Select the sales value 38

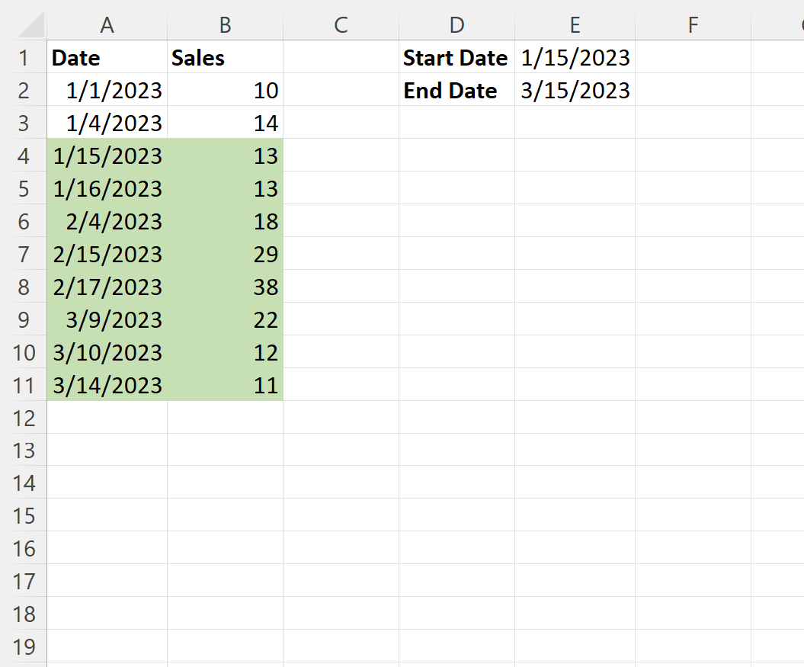point(225,287)
